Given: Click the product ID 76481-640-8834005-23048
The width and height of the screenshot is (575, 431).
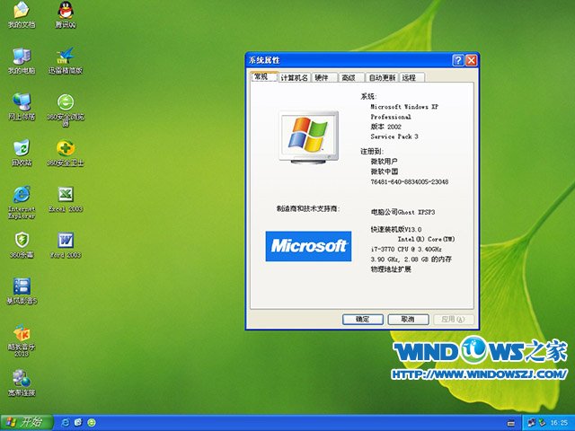Looking at the screenshot, I should point(410,181).
